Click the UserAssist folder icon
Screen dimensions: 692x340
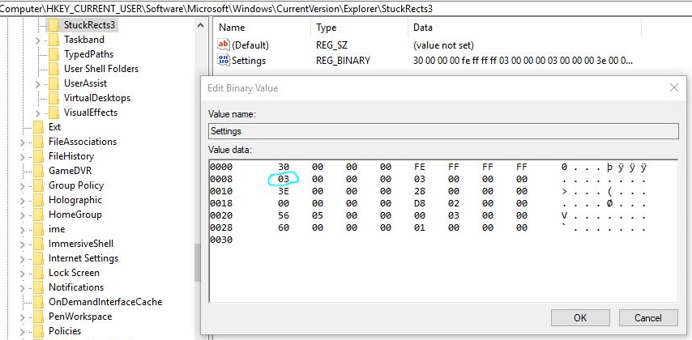click(53, 83)
